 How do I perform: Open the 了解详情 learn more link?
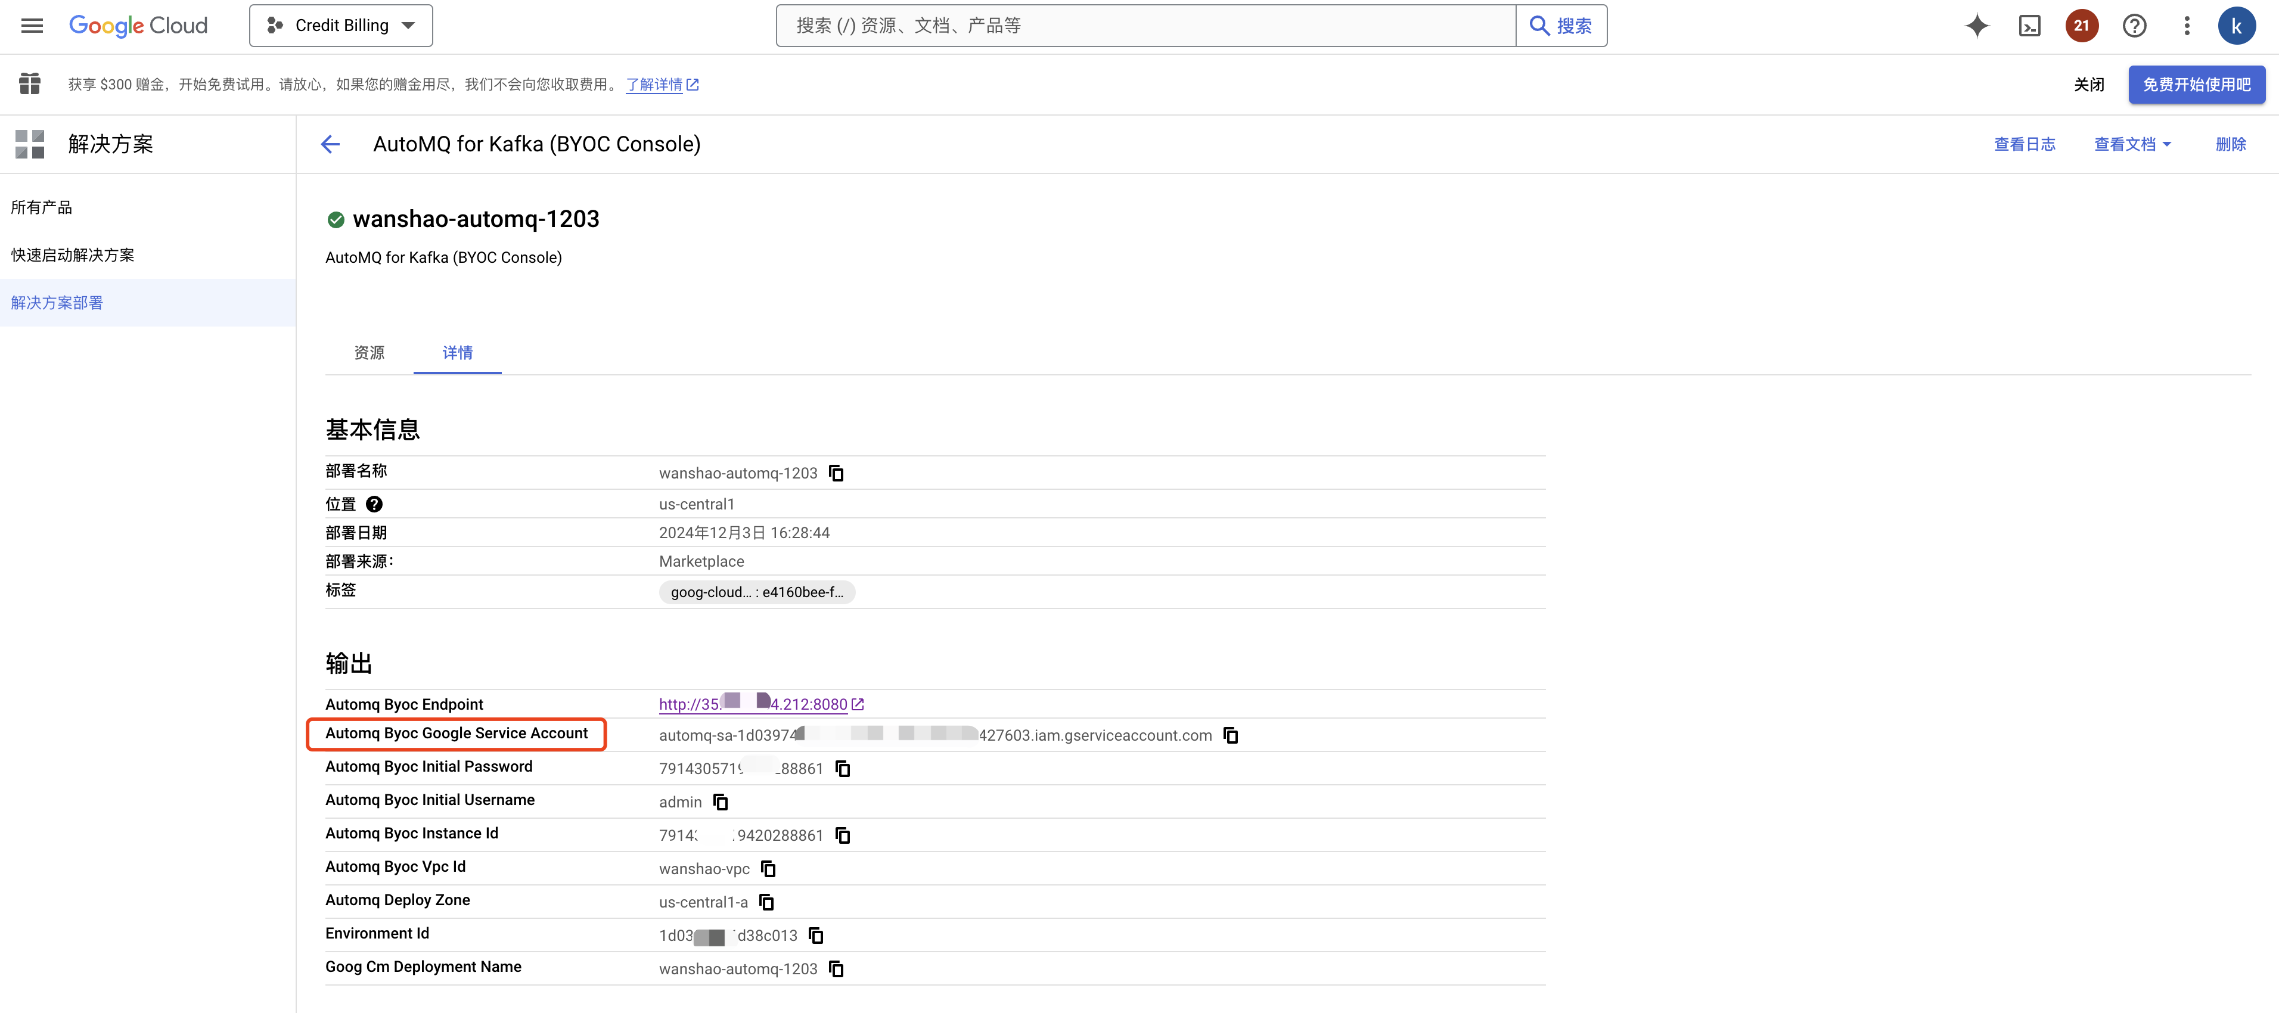pos(662,85)
